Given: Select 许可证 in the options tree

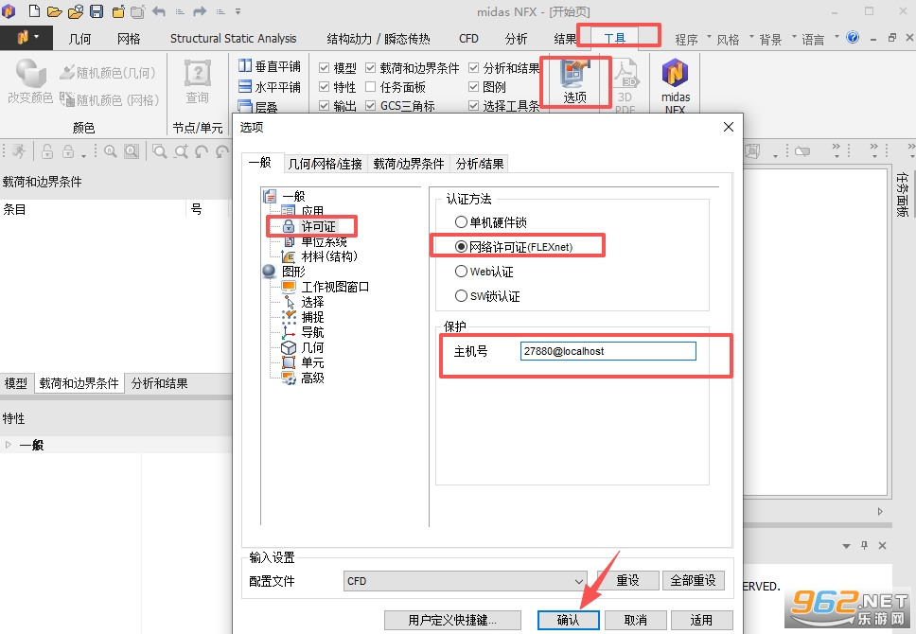Looking at the screenshot, I should [318, 226].
